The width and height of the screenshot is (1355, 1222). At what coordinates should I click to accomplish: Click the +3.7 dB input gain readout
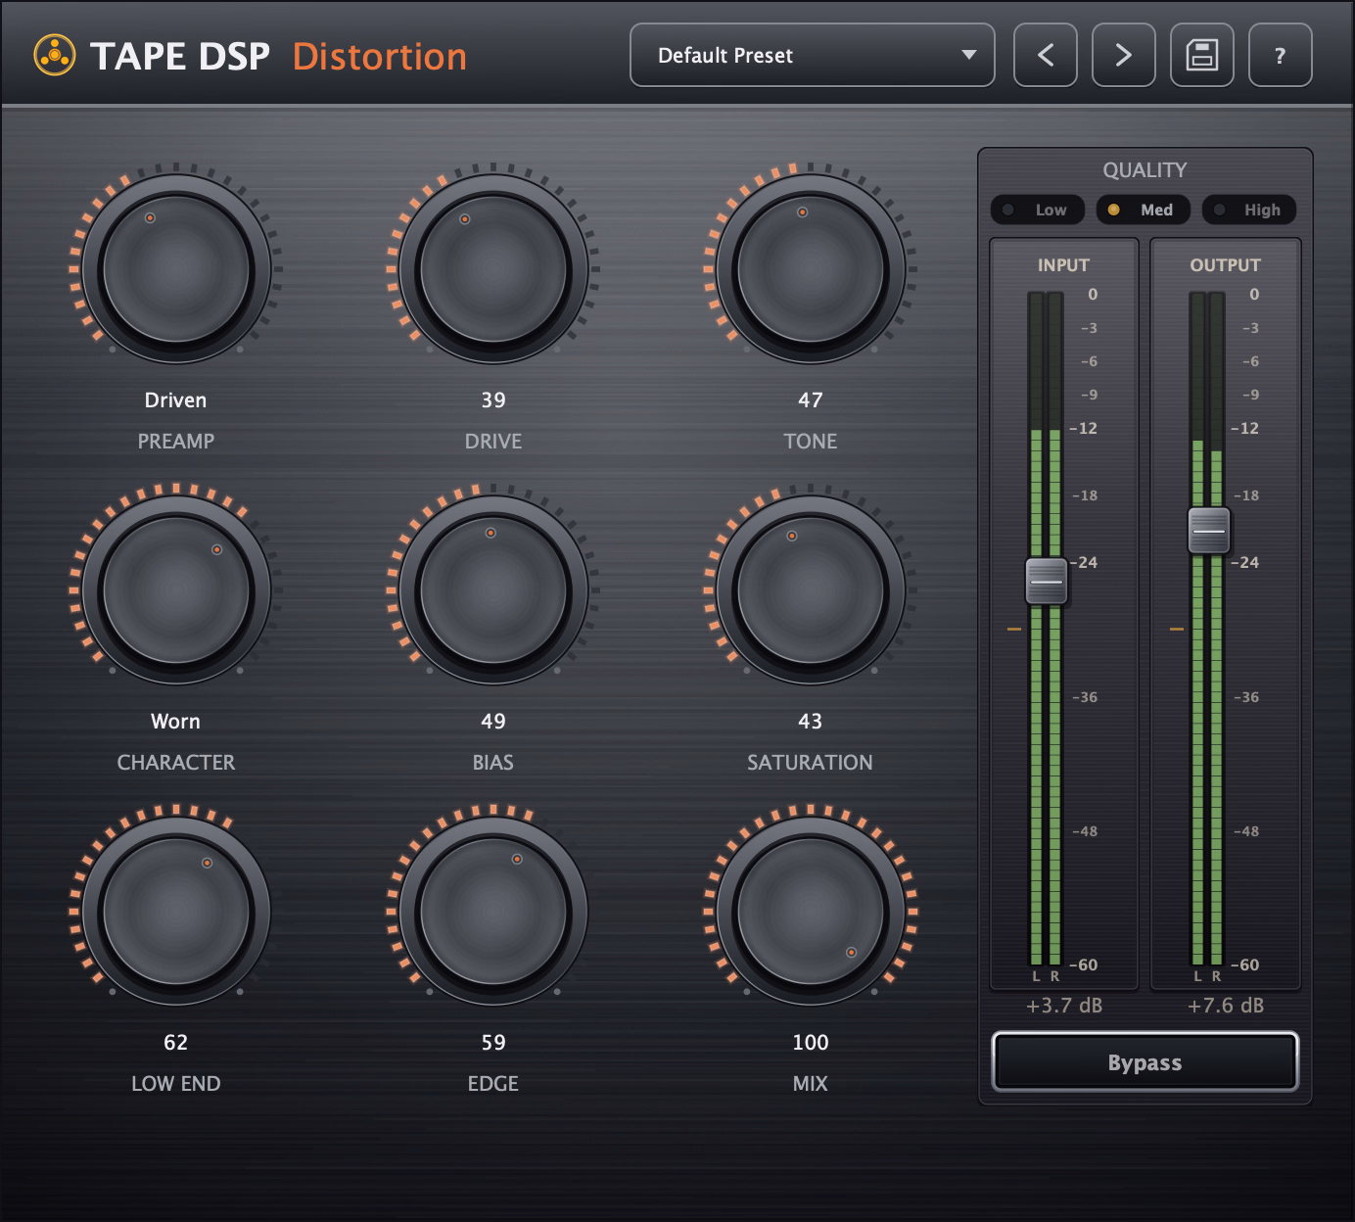(x=1064, y=1006)
